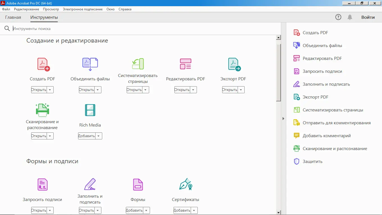This screenshot has height=215, width=382.
Task: Expand the dropdown arrow under Запросить подписи
Action: click(50, 211)
